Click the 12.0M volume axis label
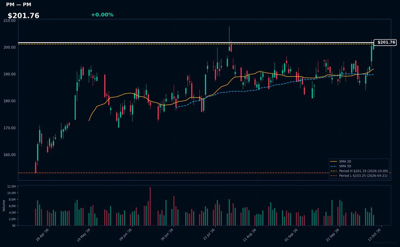This screenshot has height=247, width=400. 11,186
